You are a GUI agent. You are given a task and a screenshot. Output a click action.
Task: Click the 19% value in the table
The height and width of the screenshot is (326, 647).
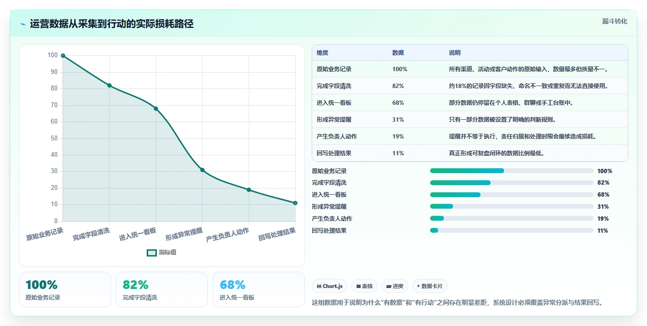pyautogui.click(x=398, y=137)
